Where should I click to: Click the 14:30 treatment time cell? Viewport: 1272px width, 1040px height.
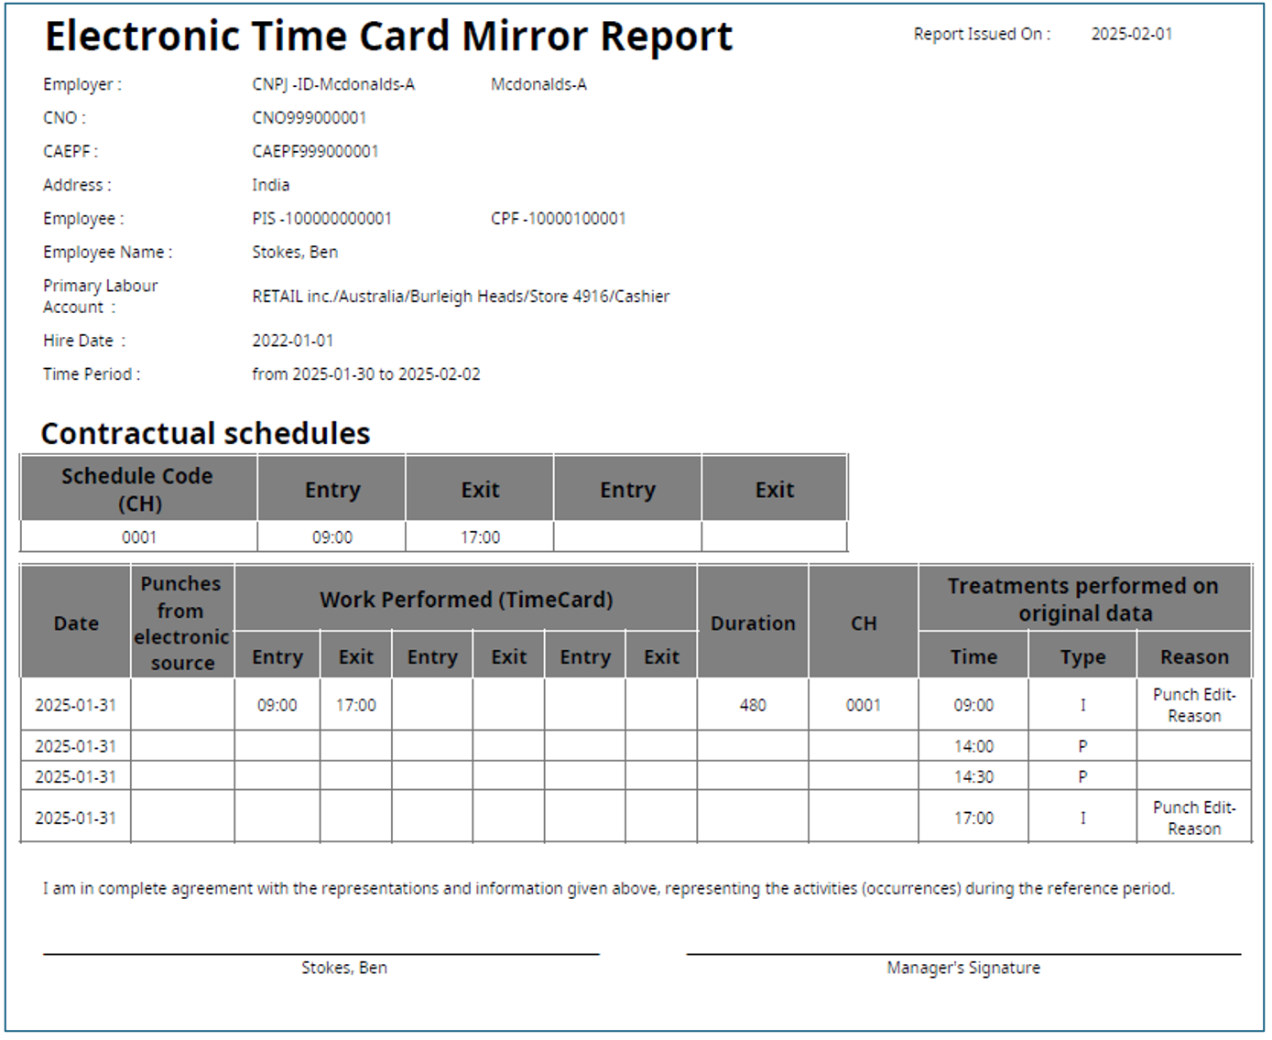point(973,776)
